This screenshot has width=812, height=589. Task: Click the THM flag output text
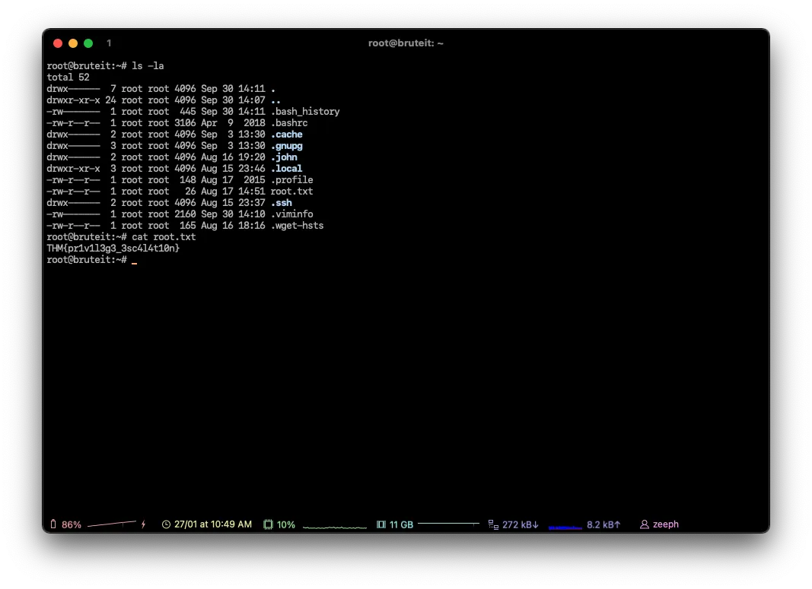(113, 249)
